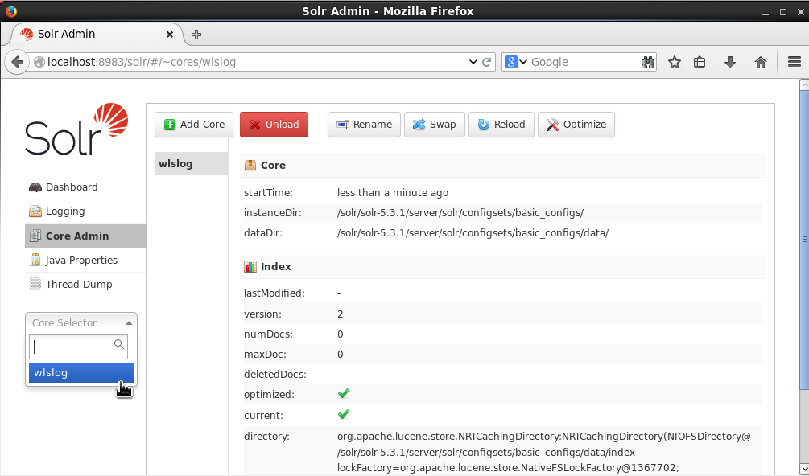Open a new tab with plus button
809x476 pixels.
pos(196,35)
